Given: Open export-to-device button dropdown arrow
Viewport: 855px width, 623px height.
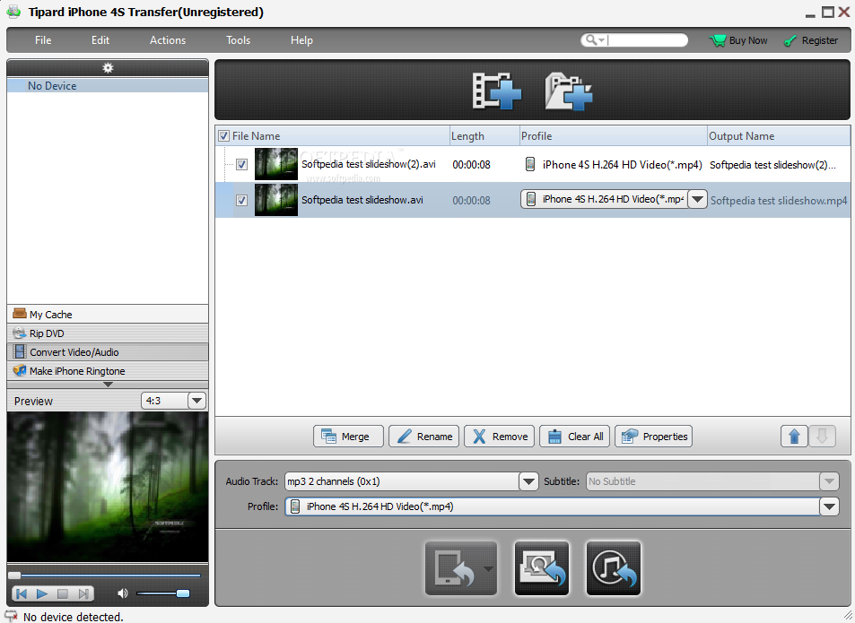Looking at the screenshot, I should tap(489, 569).
